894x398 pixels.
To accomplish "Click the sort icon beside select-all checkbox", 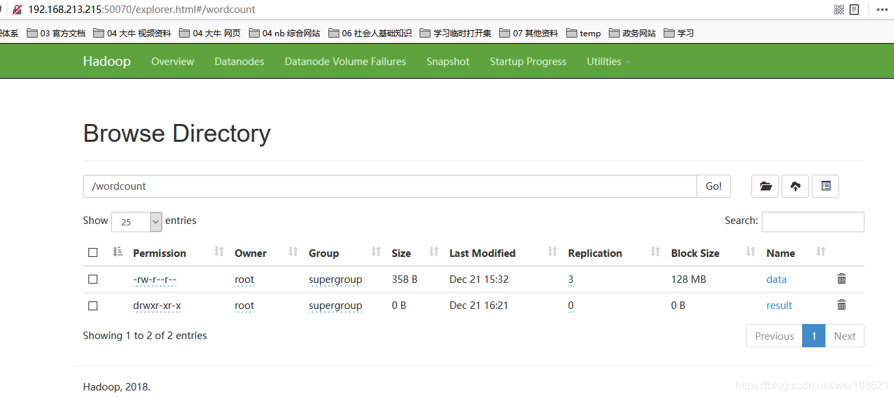I will [117, 252].
